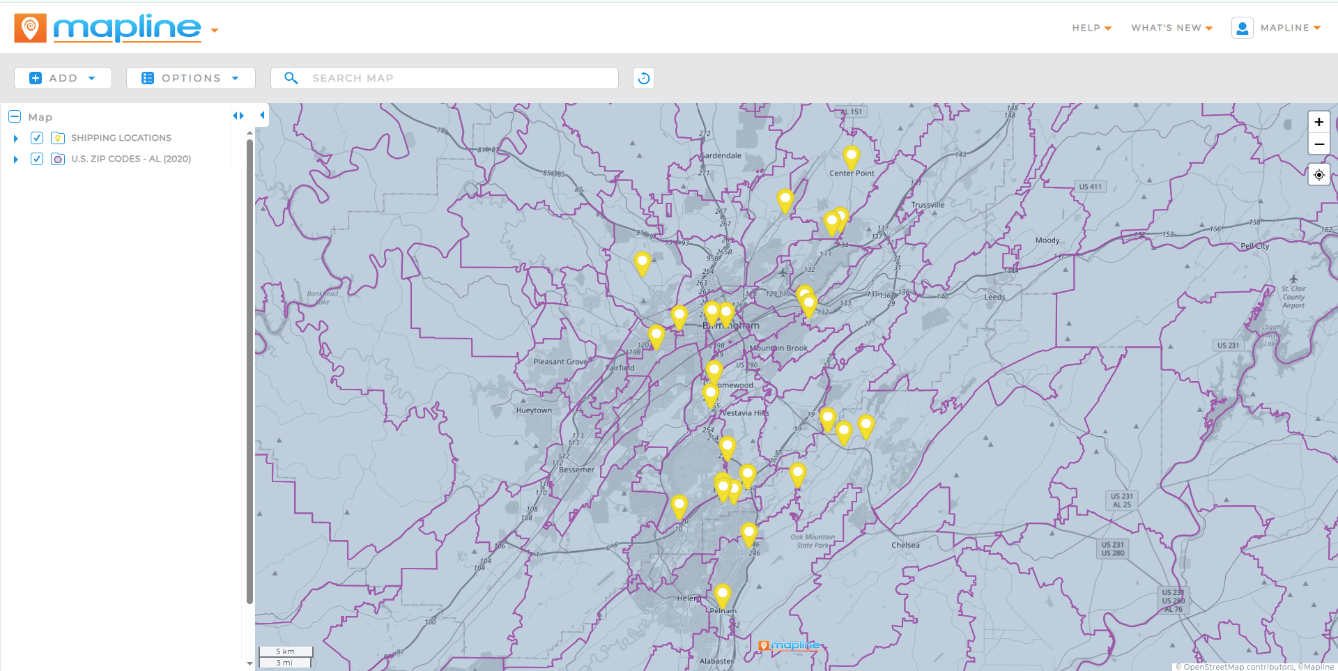Image resolution: width=1338 pixels, height=671 pixels.
Task: Zoom out using the minus button
Action: pyautogui.click(x=1318, y=144)
